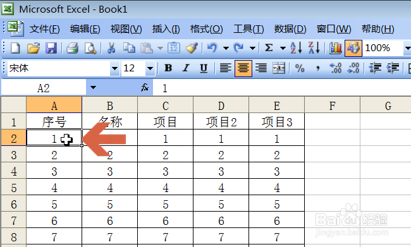The image size is (411, 247).
Task: Toggle underline formatting
Action: (204, 68)
